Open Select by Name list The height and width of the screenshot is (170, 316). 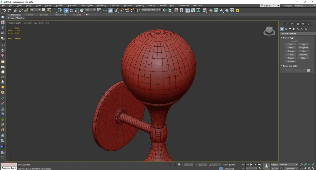pos(49,10)
